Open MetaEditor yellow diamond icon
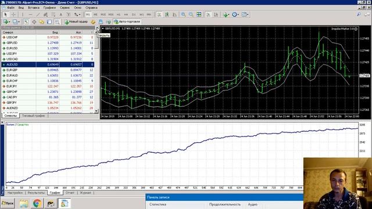 [93, 22]
